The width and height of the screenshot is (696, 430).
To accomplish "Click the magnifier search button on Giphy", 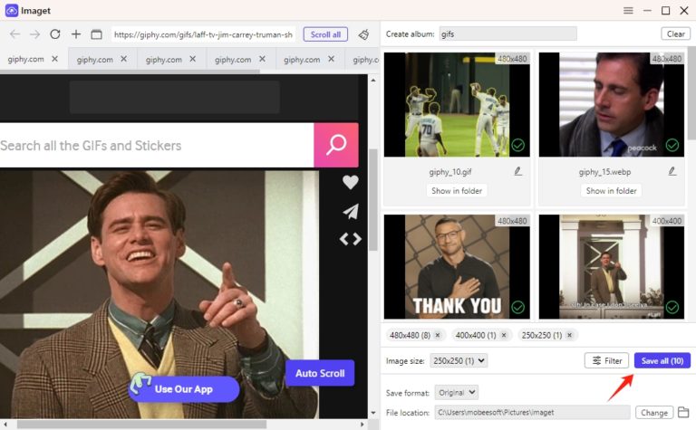I will tap(336, 145).
